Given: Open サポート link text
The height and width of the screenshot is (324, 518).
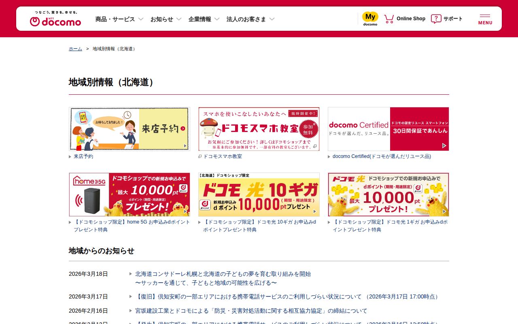Looking at the screenshot, I should click(453, 19).
